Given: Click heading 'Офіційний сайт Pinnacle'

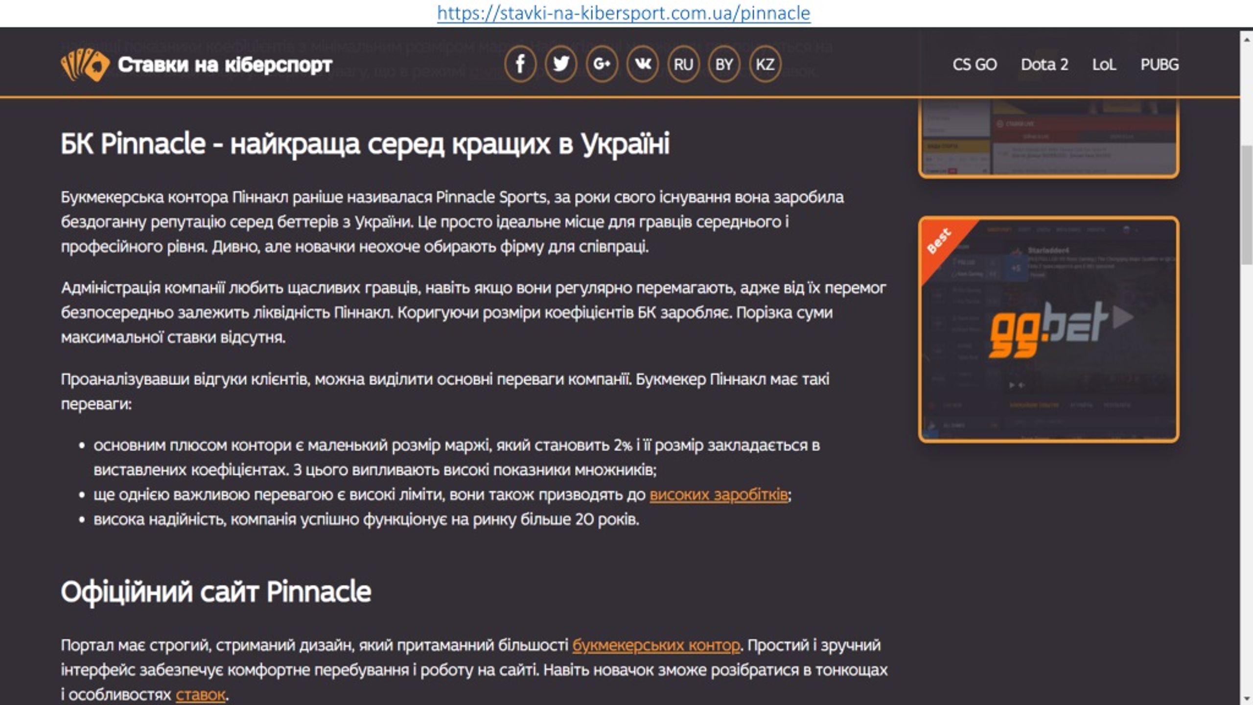Looking at the screenshot, I should click(216, 592).
